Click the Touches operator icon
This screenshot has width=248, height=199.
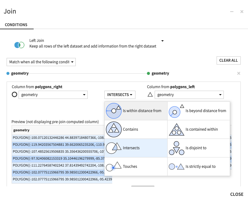tap(113, 167)
